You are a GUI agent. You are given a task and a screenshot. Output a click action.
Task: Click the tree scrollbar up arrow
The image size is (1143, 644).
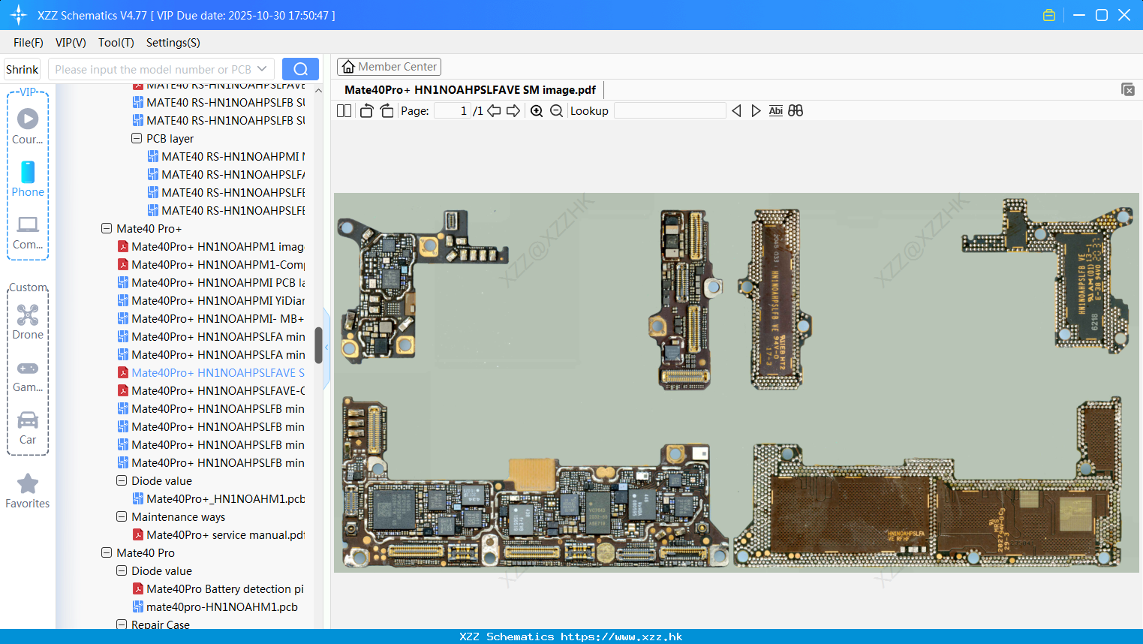click(318, 90)
